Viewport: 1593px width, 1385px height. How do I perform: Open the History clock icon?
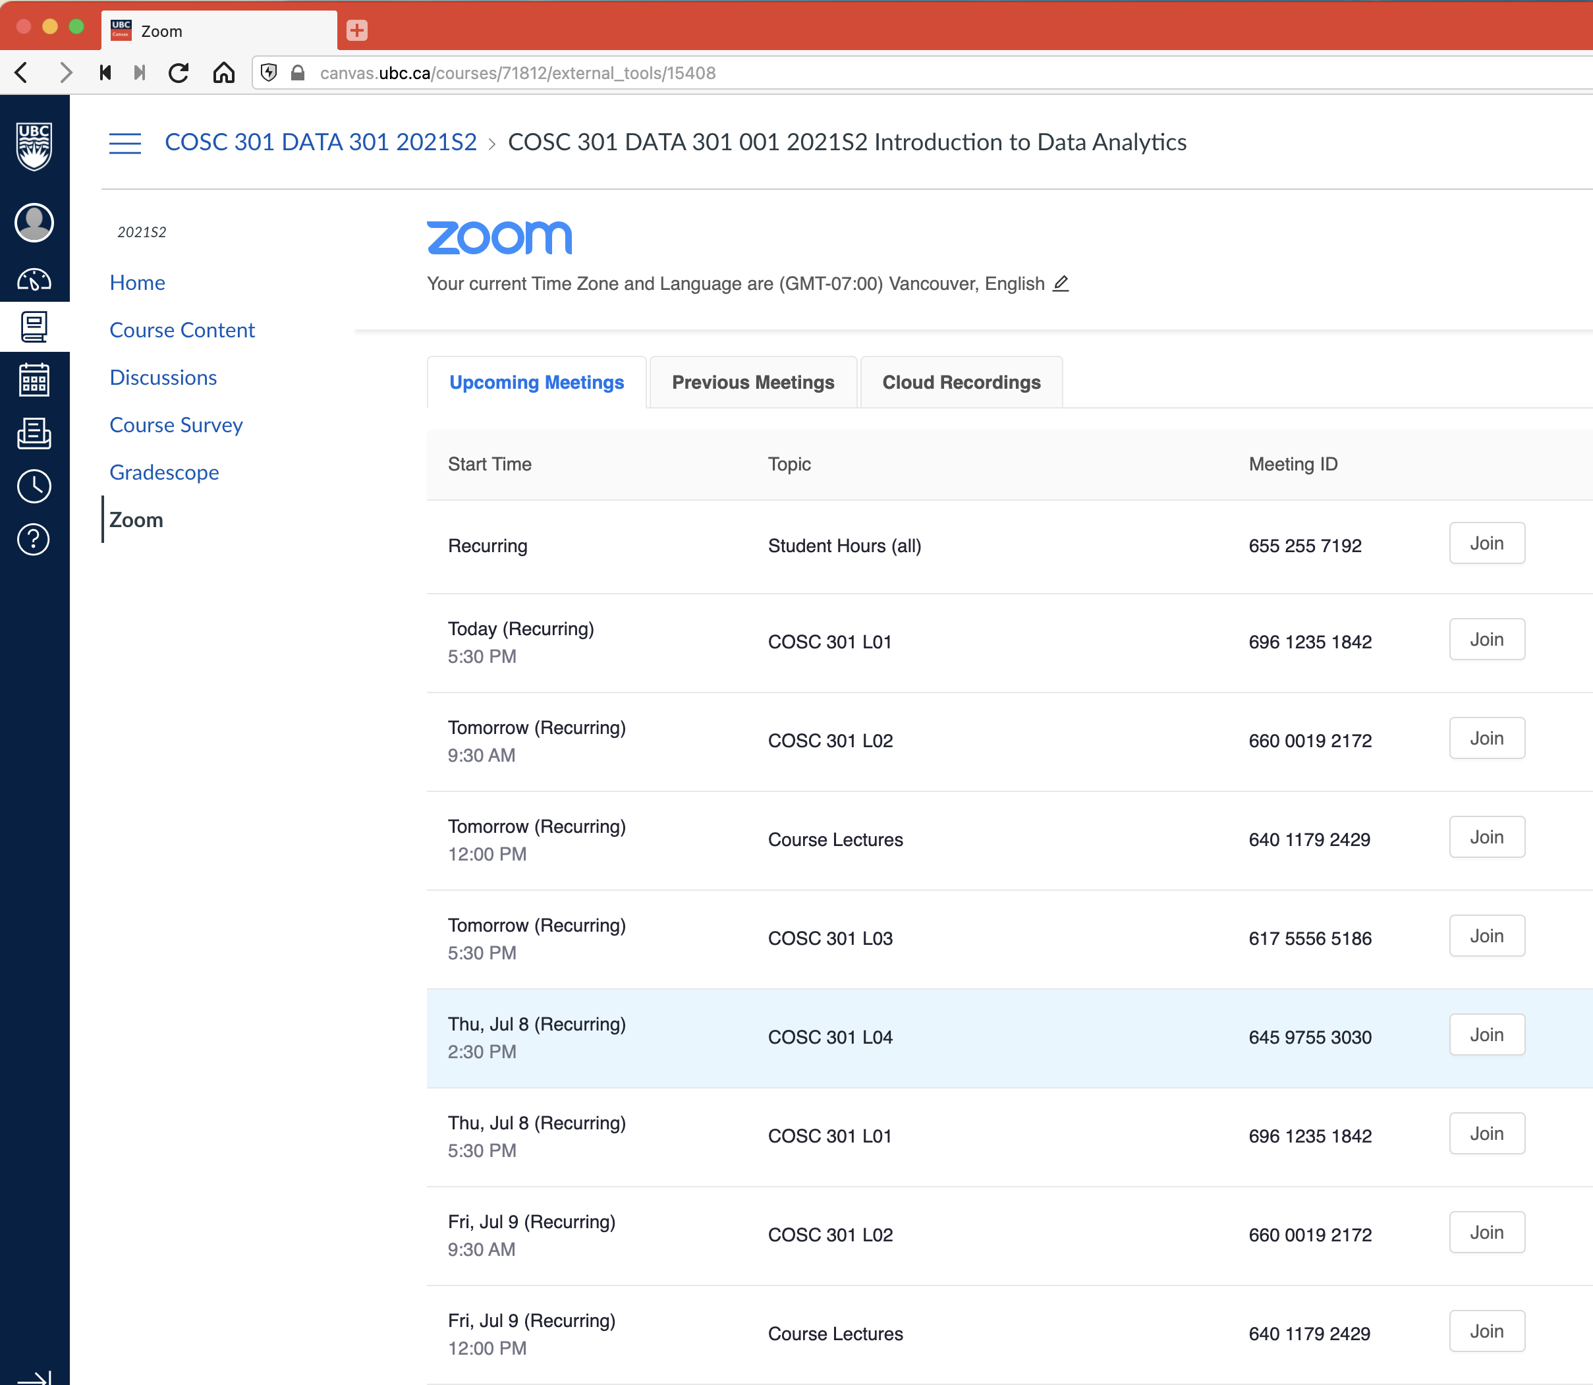34,486
